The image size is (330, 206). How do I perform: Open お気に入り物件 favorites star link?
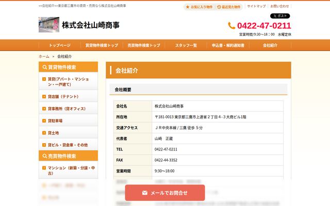pos(199,7)
